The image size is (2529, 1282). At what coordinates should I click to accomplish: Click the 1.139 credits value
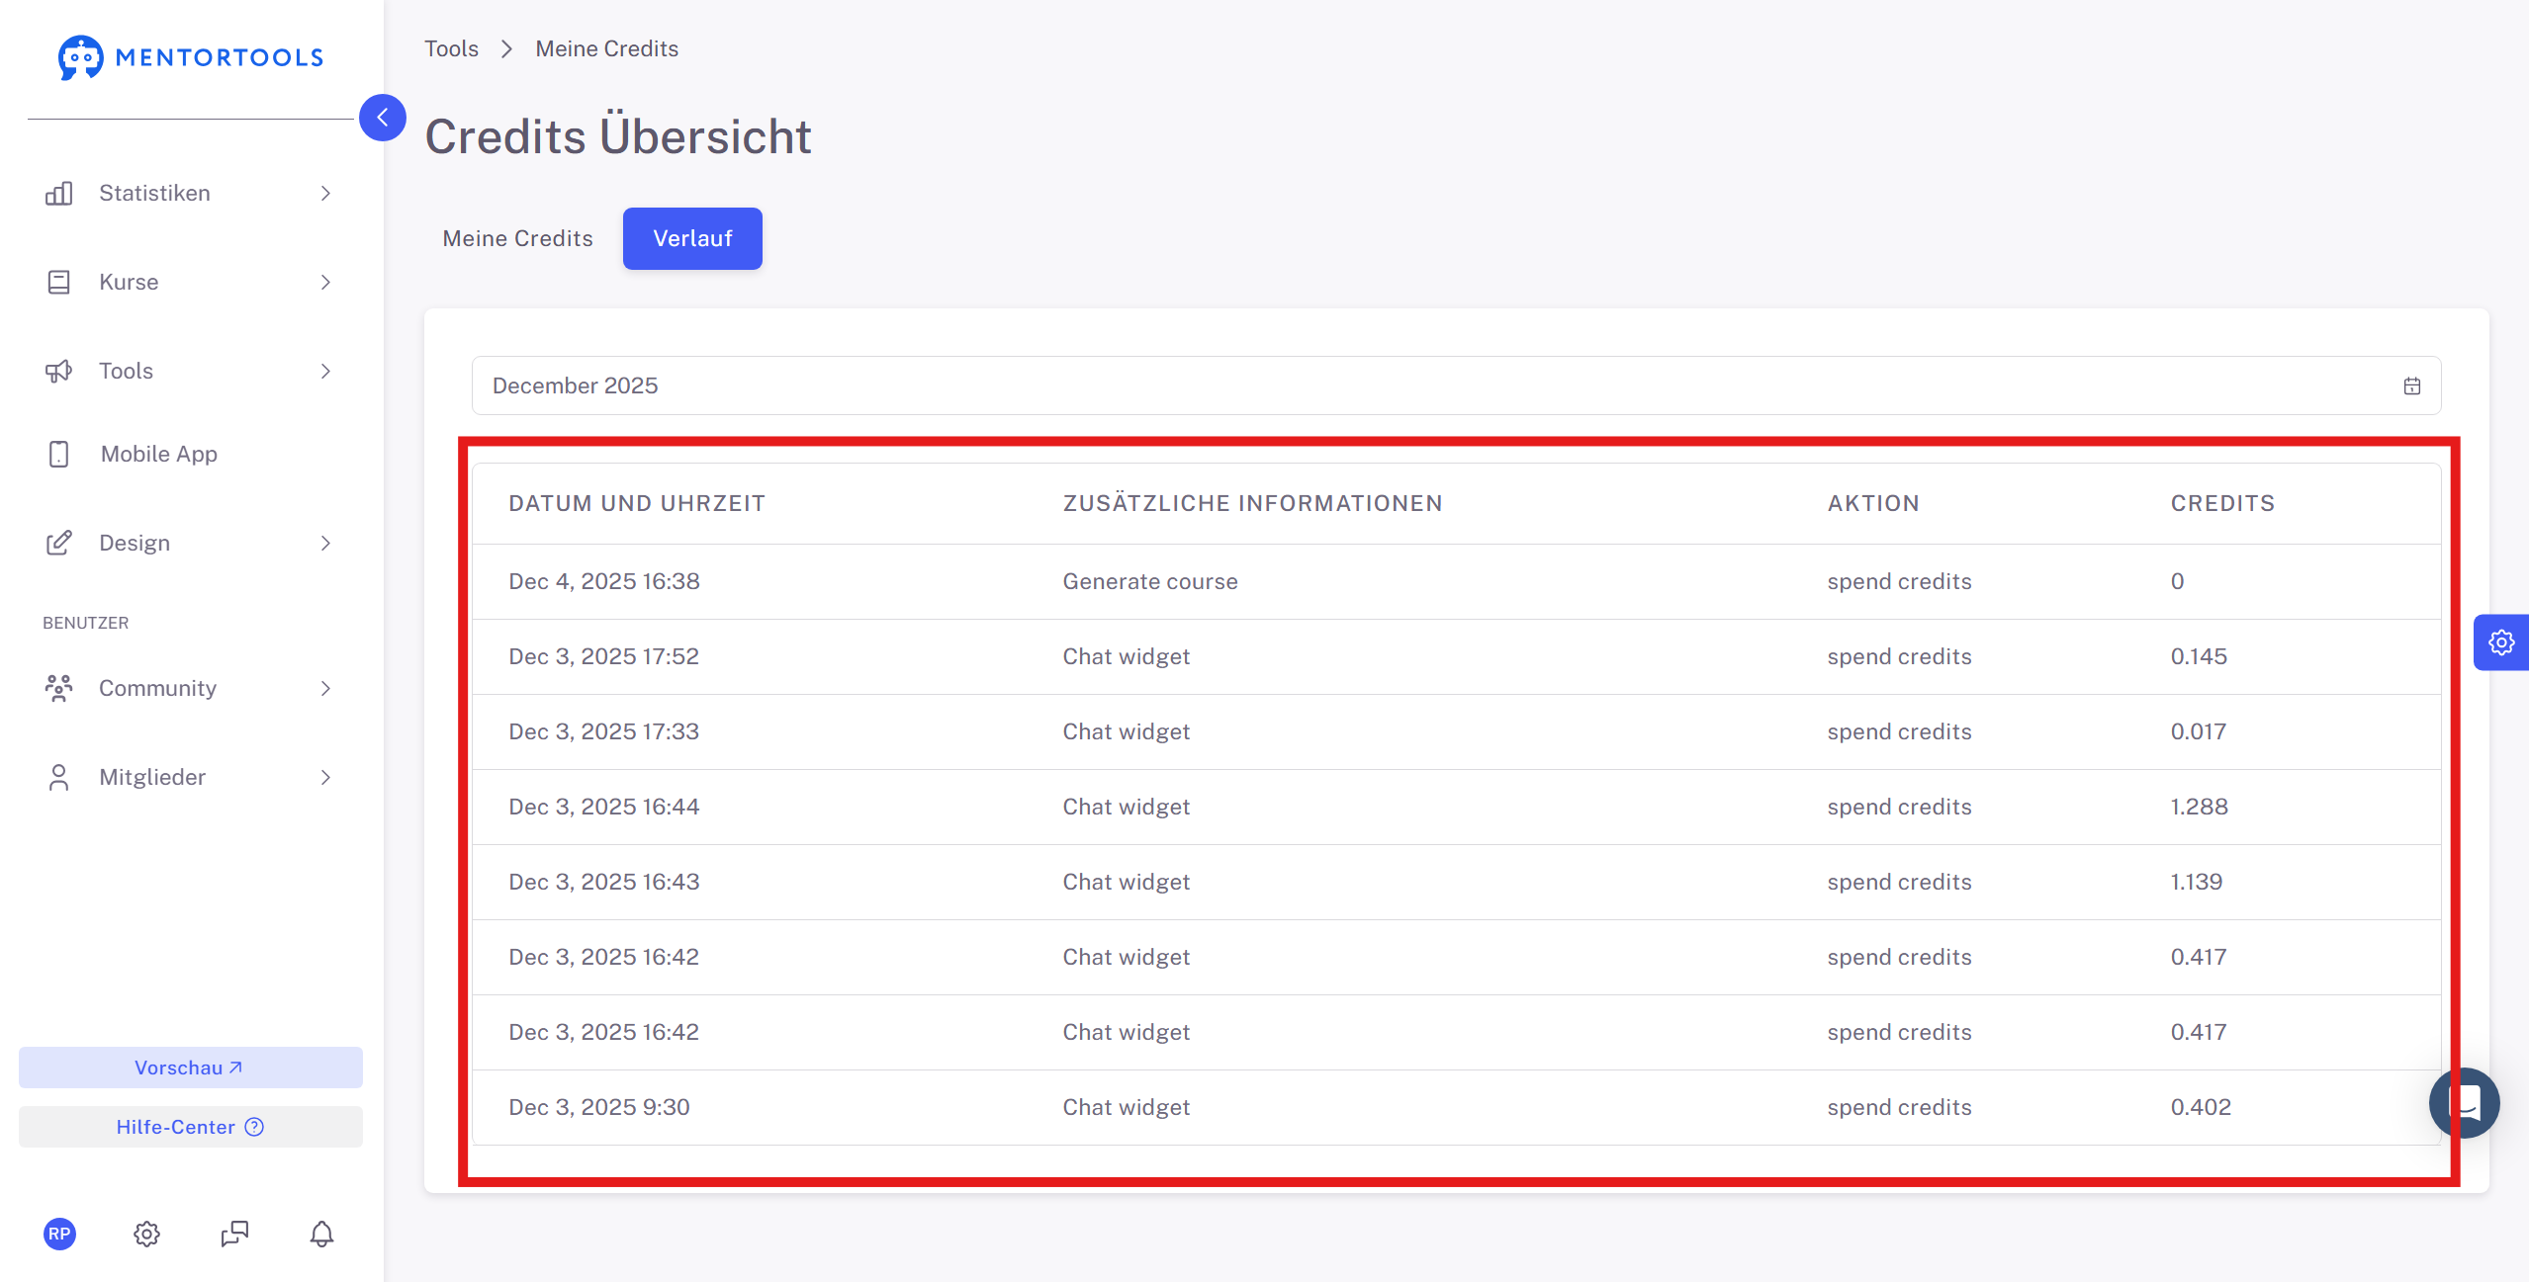(x=2197, y=882)
